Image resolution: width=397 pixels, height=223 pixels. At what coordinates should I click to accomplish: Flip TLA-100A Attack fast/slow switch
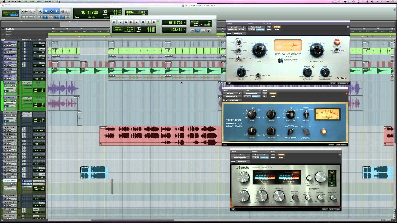point(239,42)
